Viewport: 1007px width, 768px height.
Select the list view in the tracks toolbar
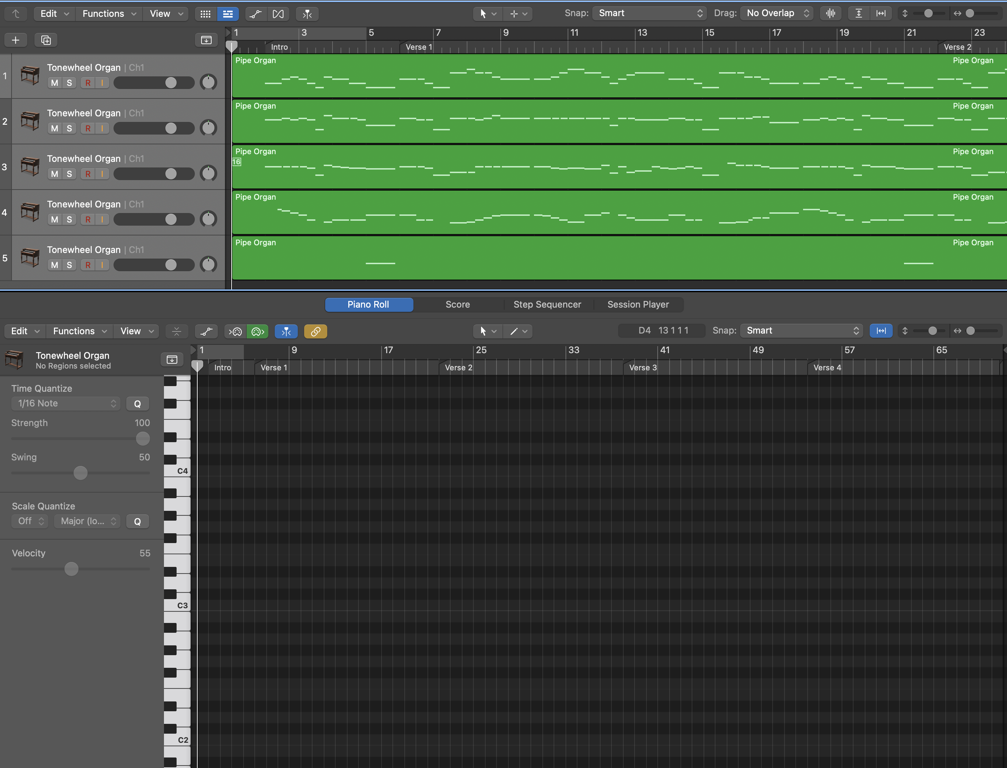[x=228, y=14]
